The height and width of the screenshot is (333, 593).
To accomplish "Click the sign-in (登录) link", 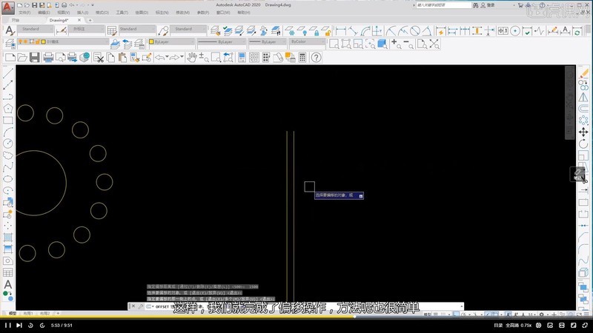I will pos(491,5).
